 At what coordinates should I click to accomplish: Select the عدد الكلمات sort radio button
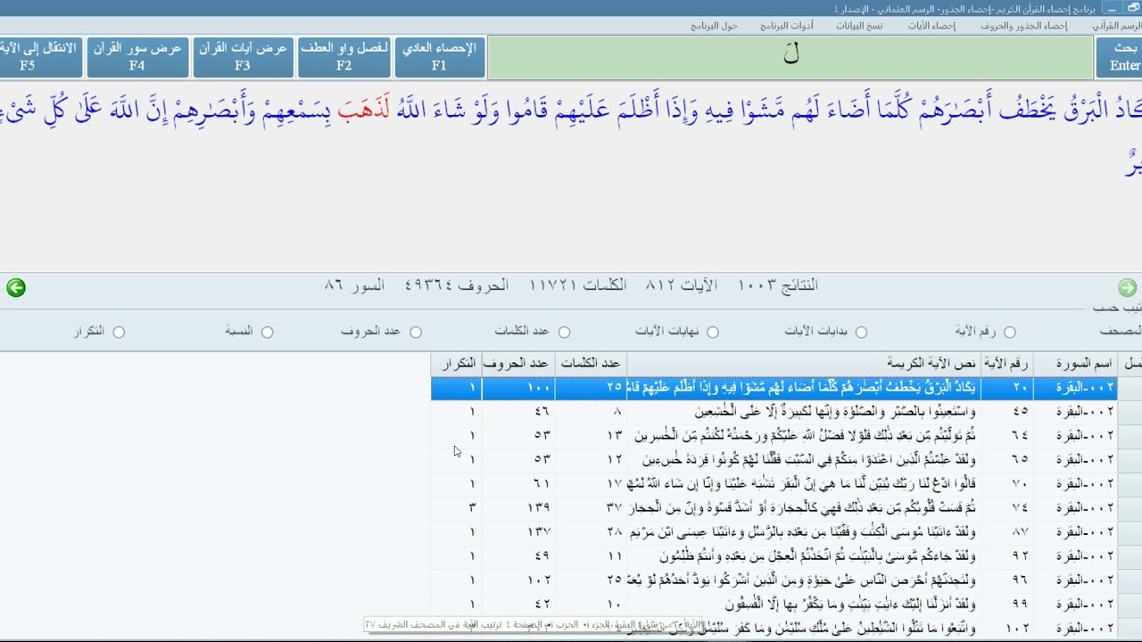coord(564,332)
